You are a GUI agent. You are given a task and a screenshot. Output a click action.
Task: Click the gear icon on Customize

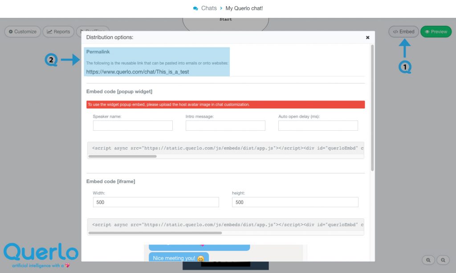[x=11, y=32]
